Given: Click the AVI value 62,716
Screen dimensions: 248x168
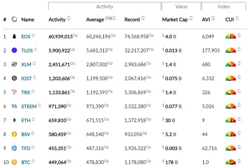Looking at the screenshot, I should (209, 148).
